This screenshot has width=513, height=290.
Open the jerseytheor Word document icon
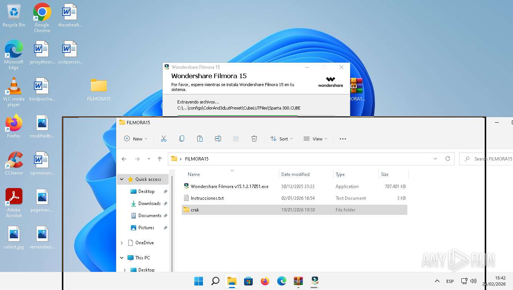[x=42, y=52]
